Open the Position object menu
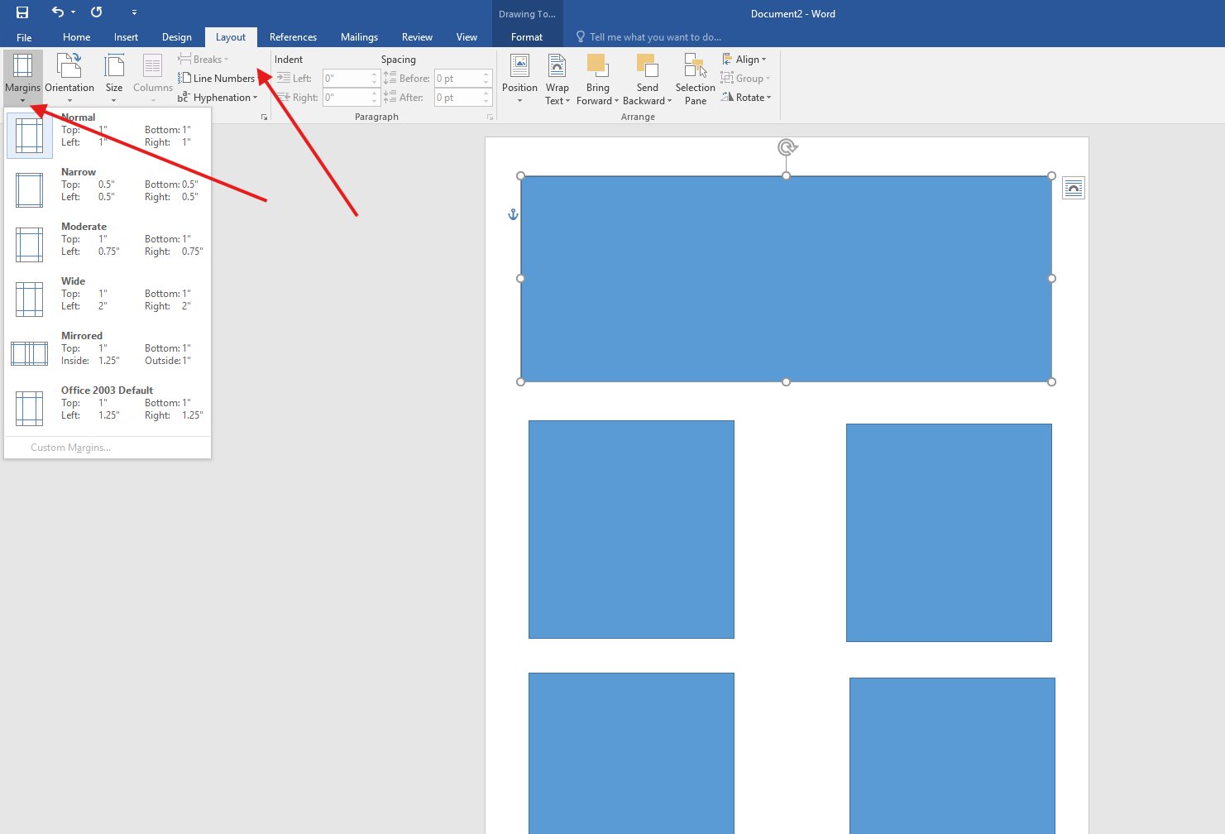Screen dimensions: 1225x834 pyautogui.click(x=519, y=78)
